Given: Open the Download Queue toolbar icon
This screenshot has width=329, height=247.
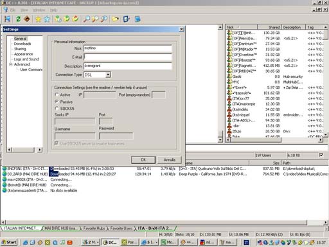Looking at the screenshot, I should 58,19.
